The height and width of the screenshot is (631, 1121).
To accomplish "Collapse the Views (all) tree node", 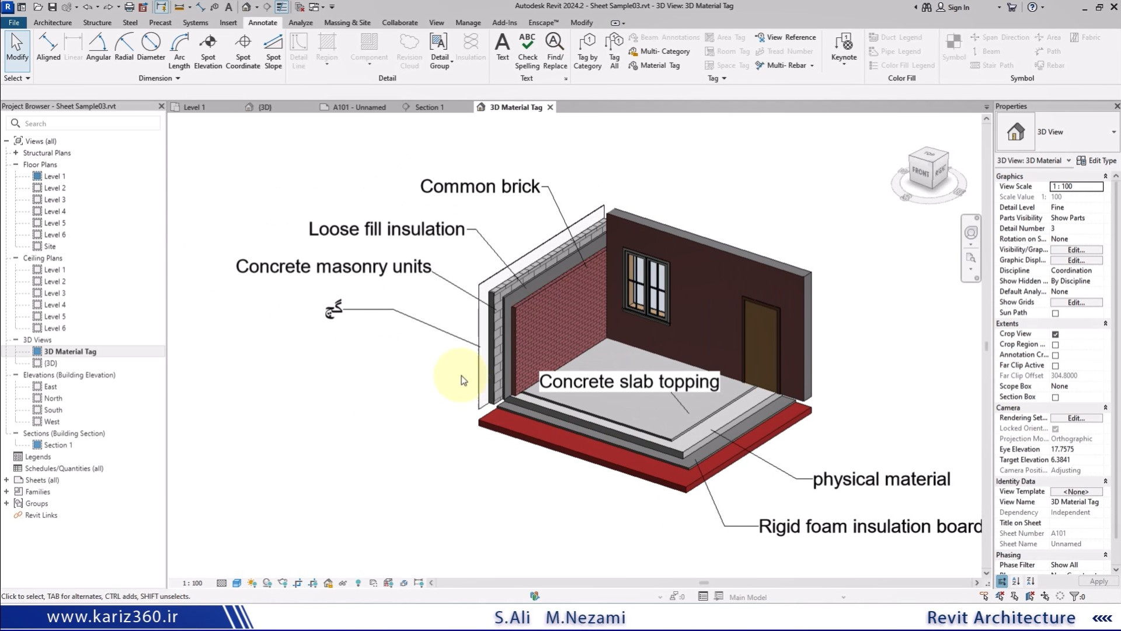I will point(6,141).
